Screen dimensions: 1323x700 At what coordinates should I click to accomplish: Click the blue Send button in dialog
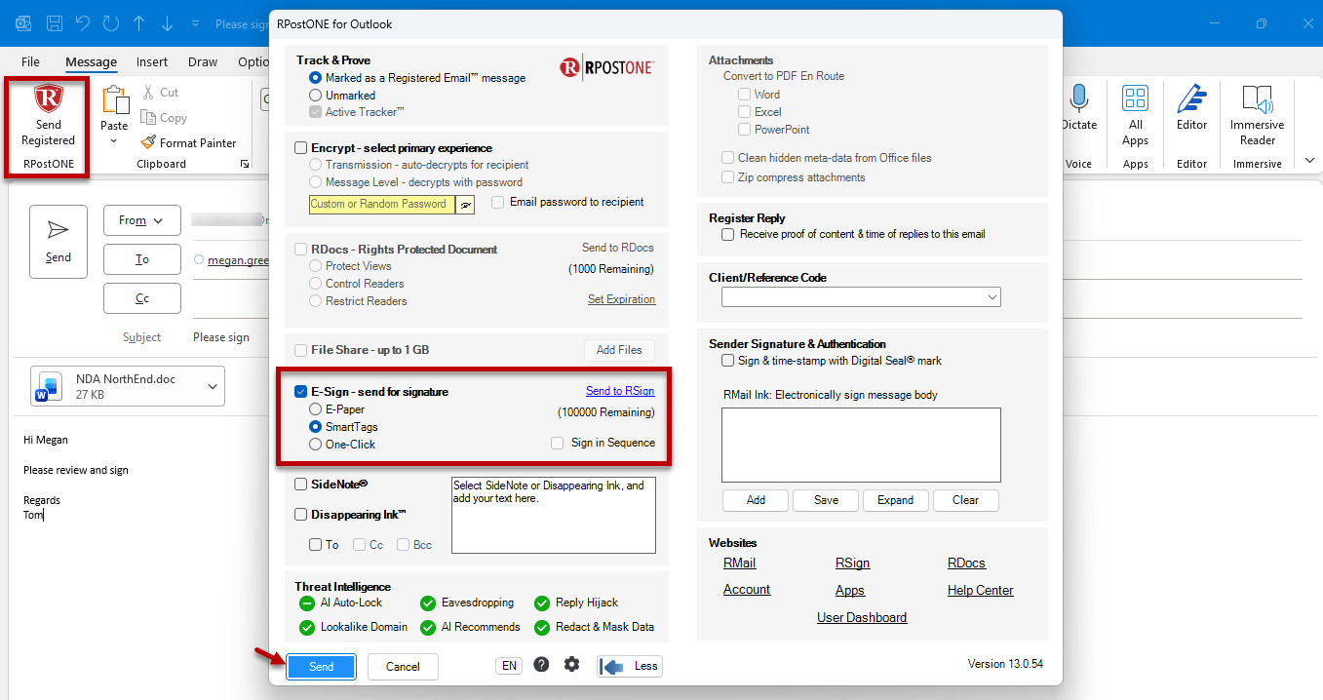tap(321, 667)
